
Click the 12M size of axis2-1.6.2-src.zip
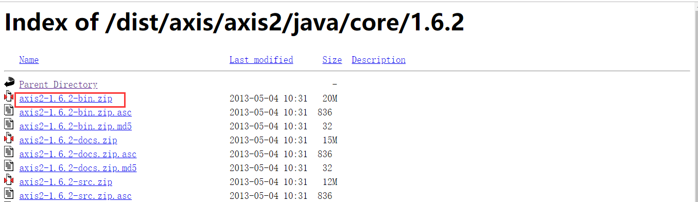329,182
